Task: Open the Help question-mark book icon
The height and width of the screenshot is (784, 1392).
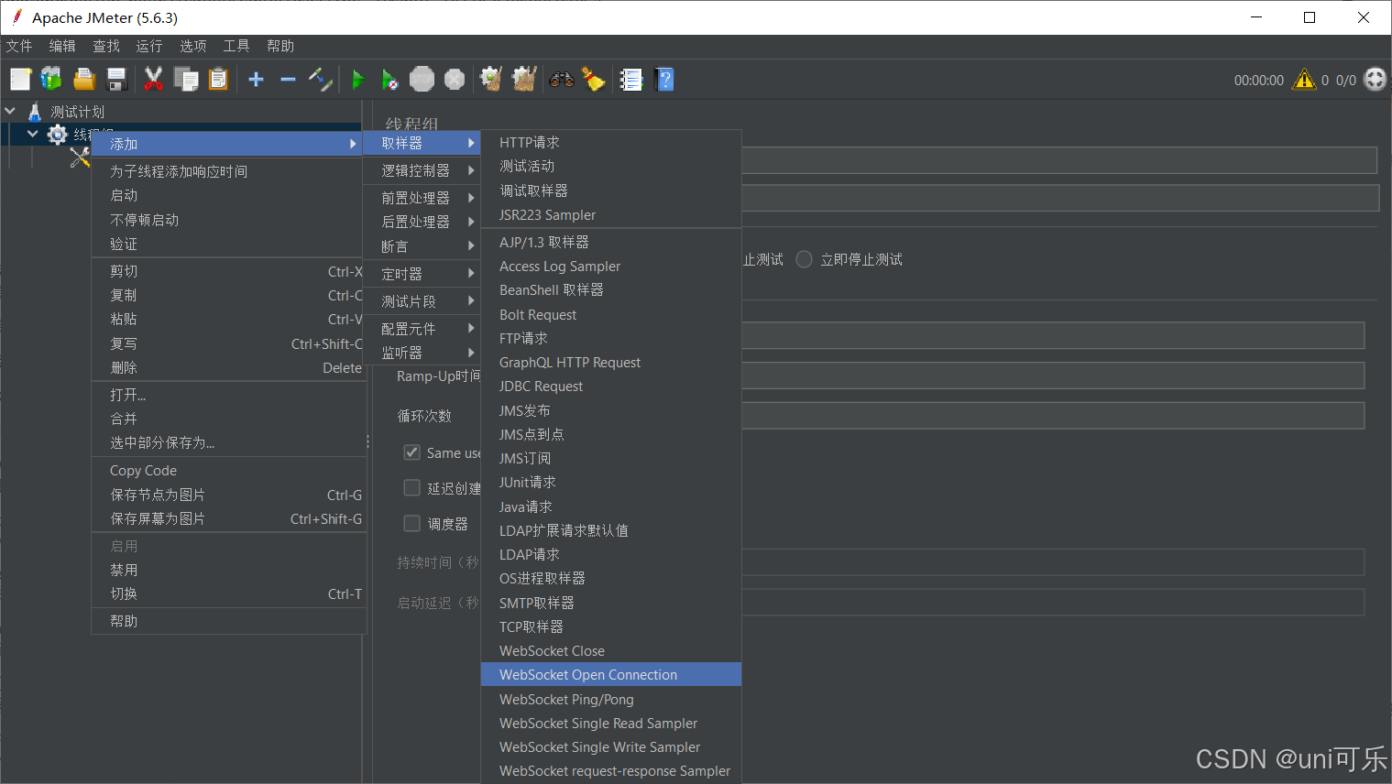Action: pyautogui.click(x=665, y=80)
